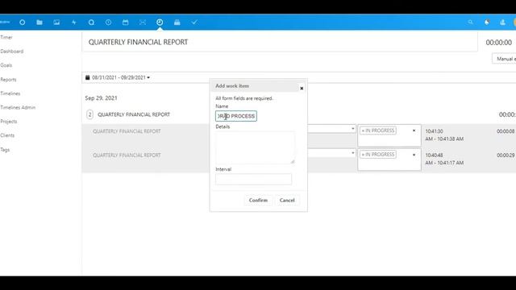Focus the Interval field in the dialog
The image size is (516, 290).
click(253, 179)
